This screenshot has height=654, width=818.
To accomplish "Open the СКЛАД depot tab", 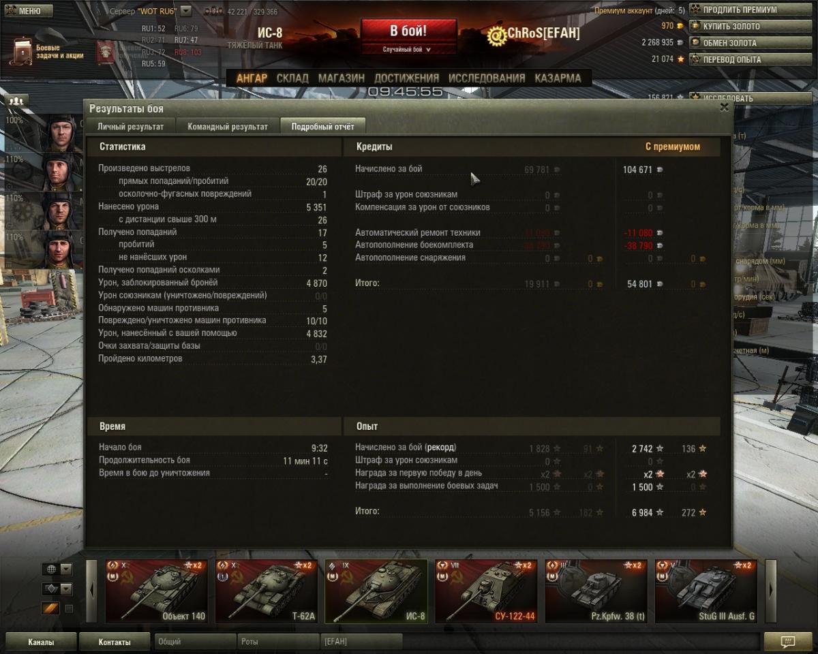I will (292, 78).
